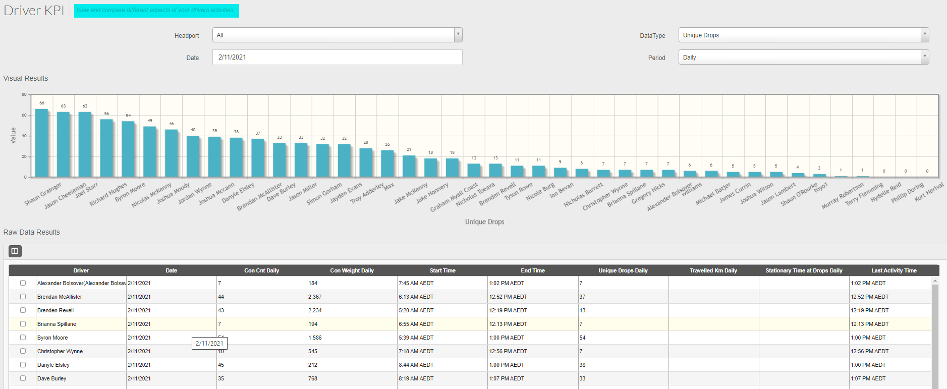Screen dimensions: 947x389
Task: Open the Period dropdown arrow
Action: [925, 57]
